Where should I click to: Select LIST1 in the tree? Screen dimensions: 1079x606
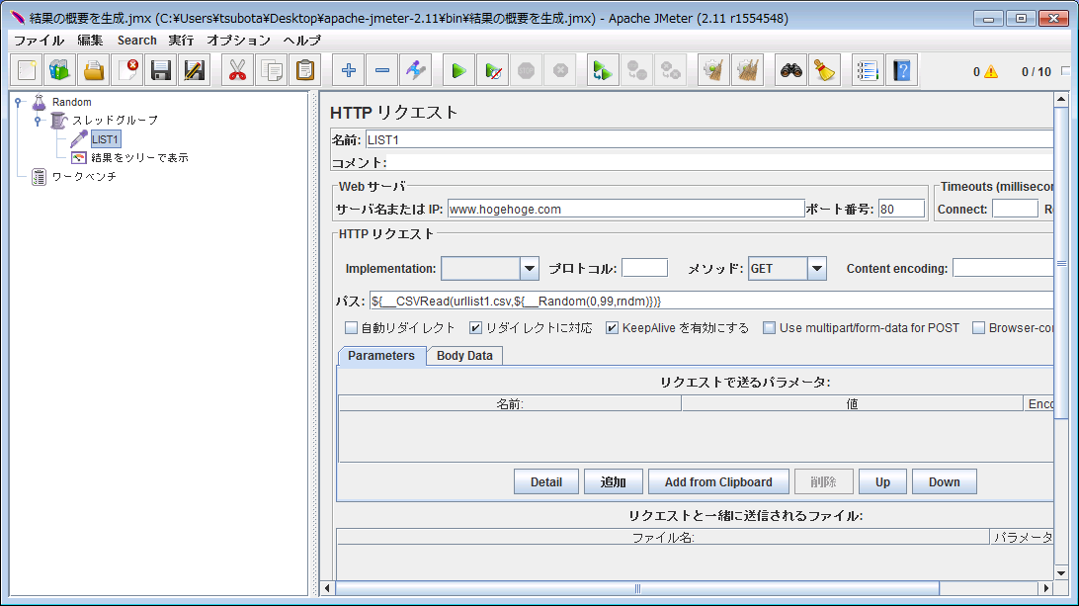click(106, 139)
